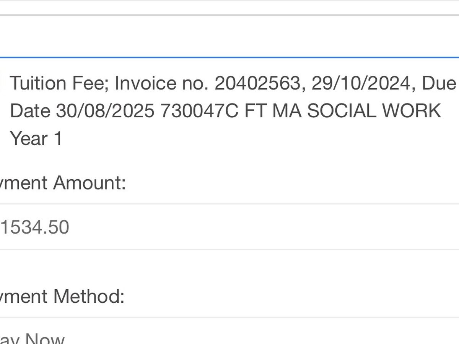This screenshot has height=344, width=459.
Task: Click the Due Date 30/08/2025 text
Action: click(x=82, y=111)
